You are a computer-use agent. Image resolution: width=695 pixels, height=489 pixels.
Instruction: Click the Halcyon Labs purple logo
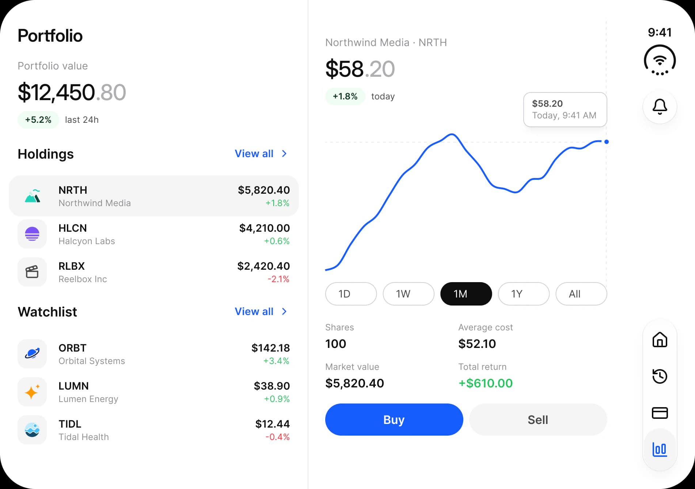[x=32, y=234]
